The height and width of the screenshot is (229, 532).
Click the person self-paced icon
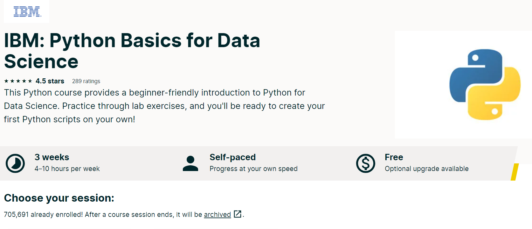(x=190, y=163)
